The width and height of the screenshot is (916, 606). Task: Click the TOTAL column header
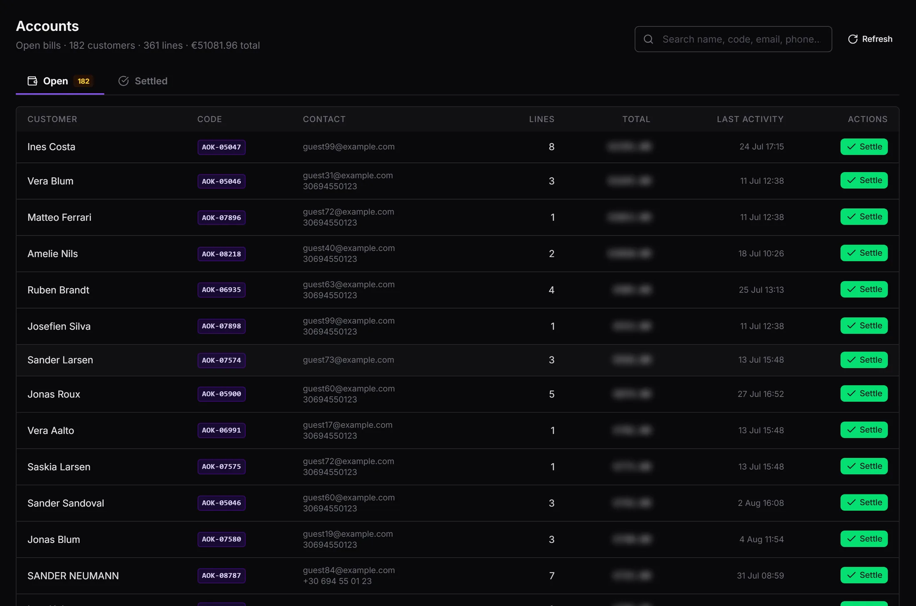[x=636, y=119]
